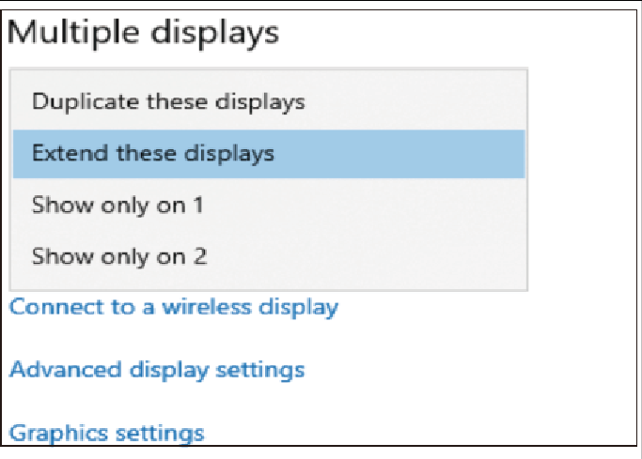Click the number 1 in list
642x459 pixels.
click(x=197, y=205)
